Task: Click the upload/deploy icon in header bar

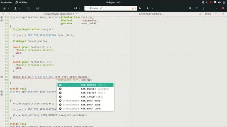Action: 15,8
